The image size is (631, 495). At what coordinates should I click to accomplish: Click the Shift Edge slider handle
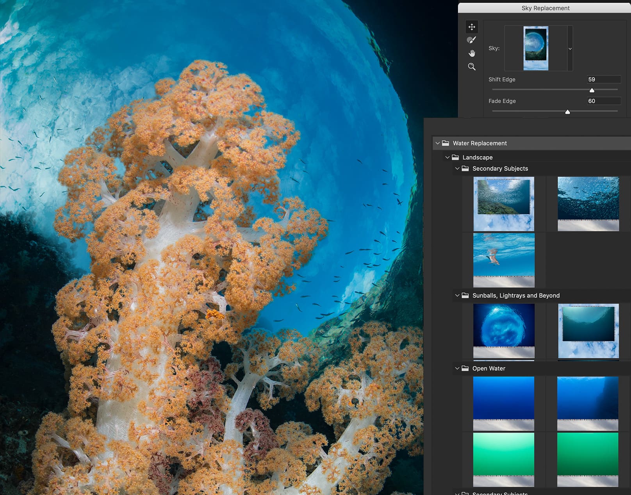click(592, 90)
